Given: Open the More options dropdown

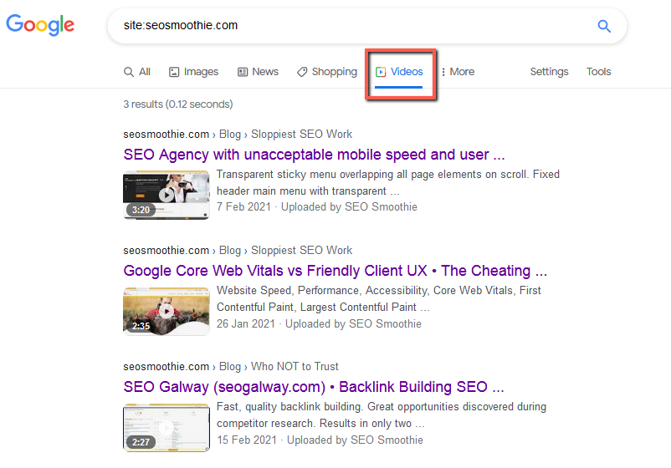Looking at the screenshot, I should pos(457,72).
